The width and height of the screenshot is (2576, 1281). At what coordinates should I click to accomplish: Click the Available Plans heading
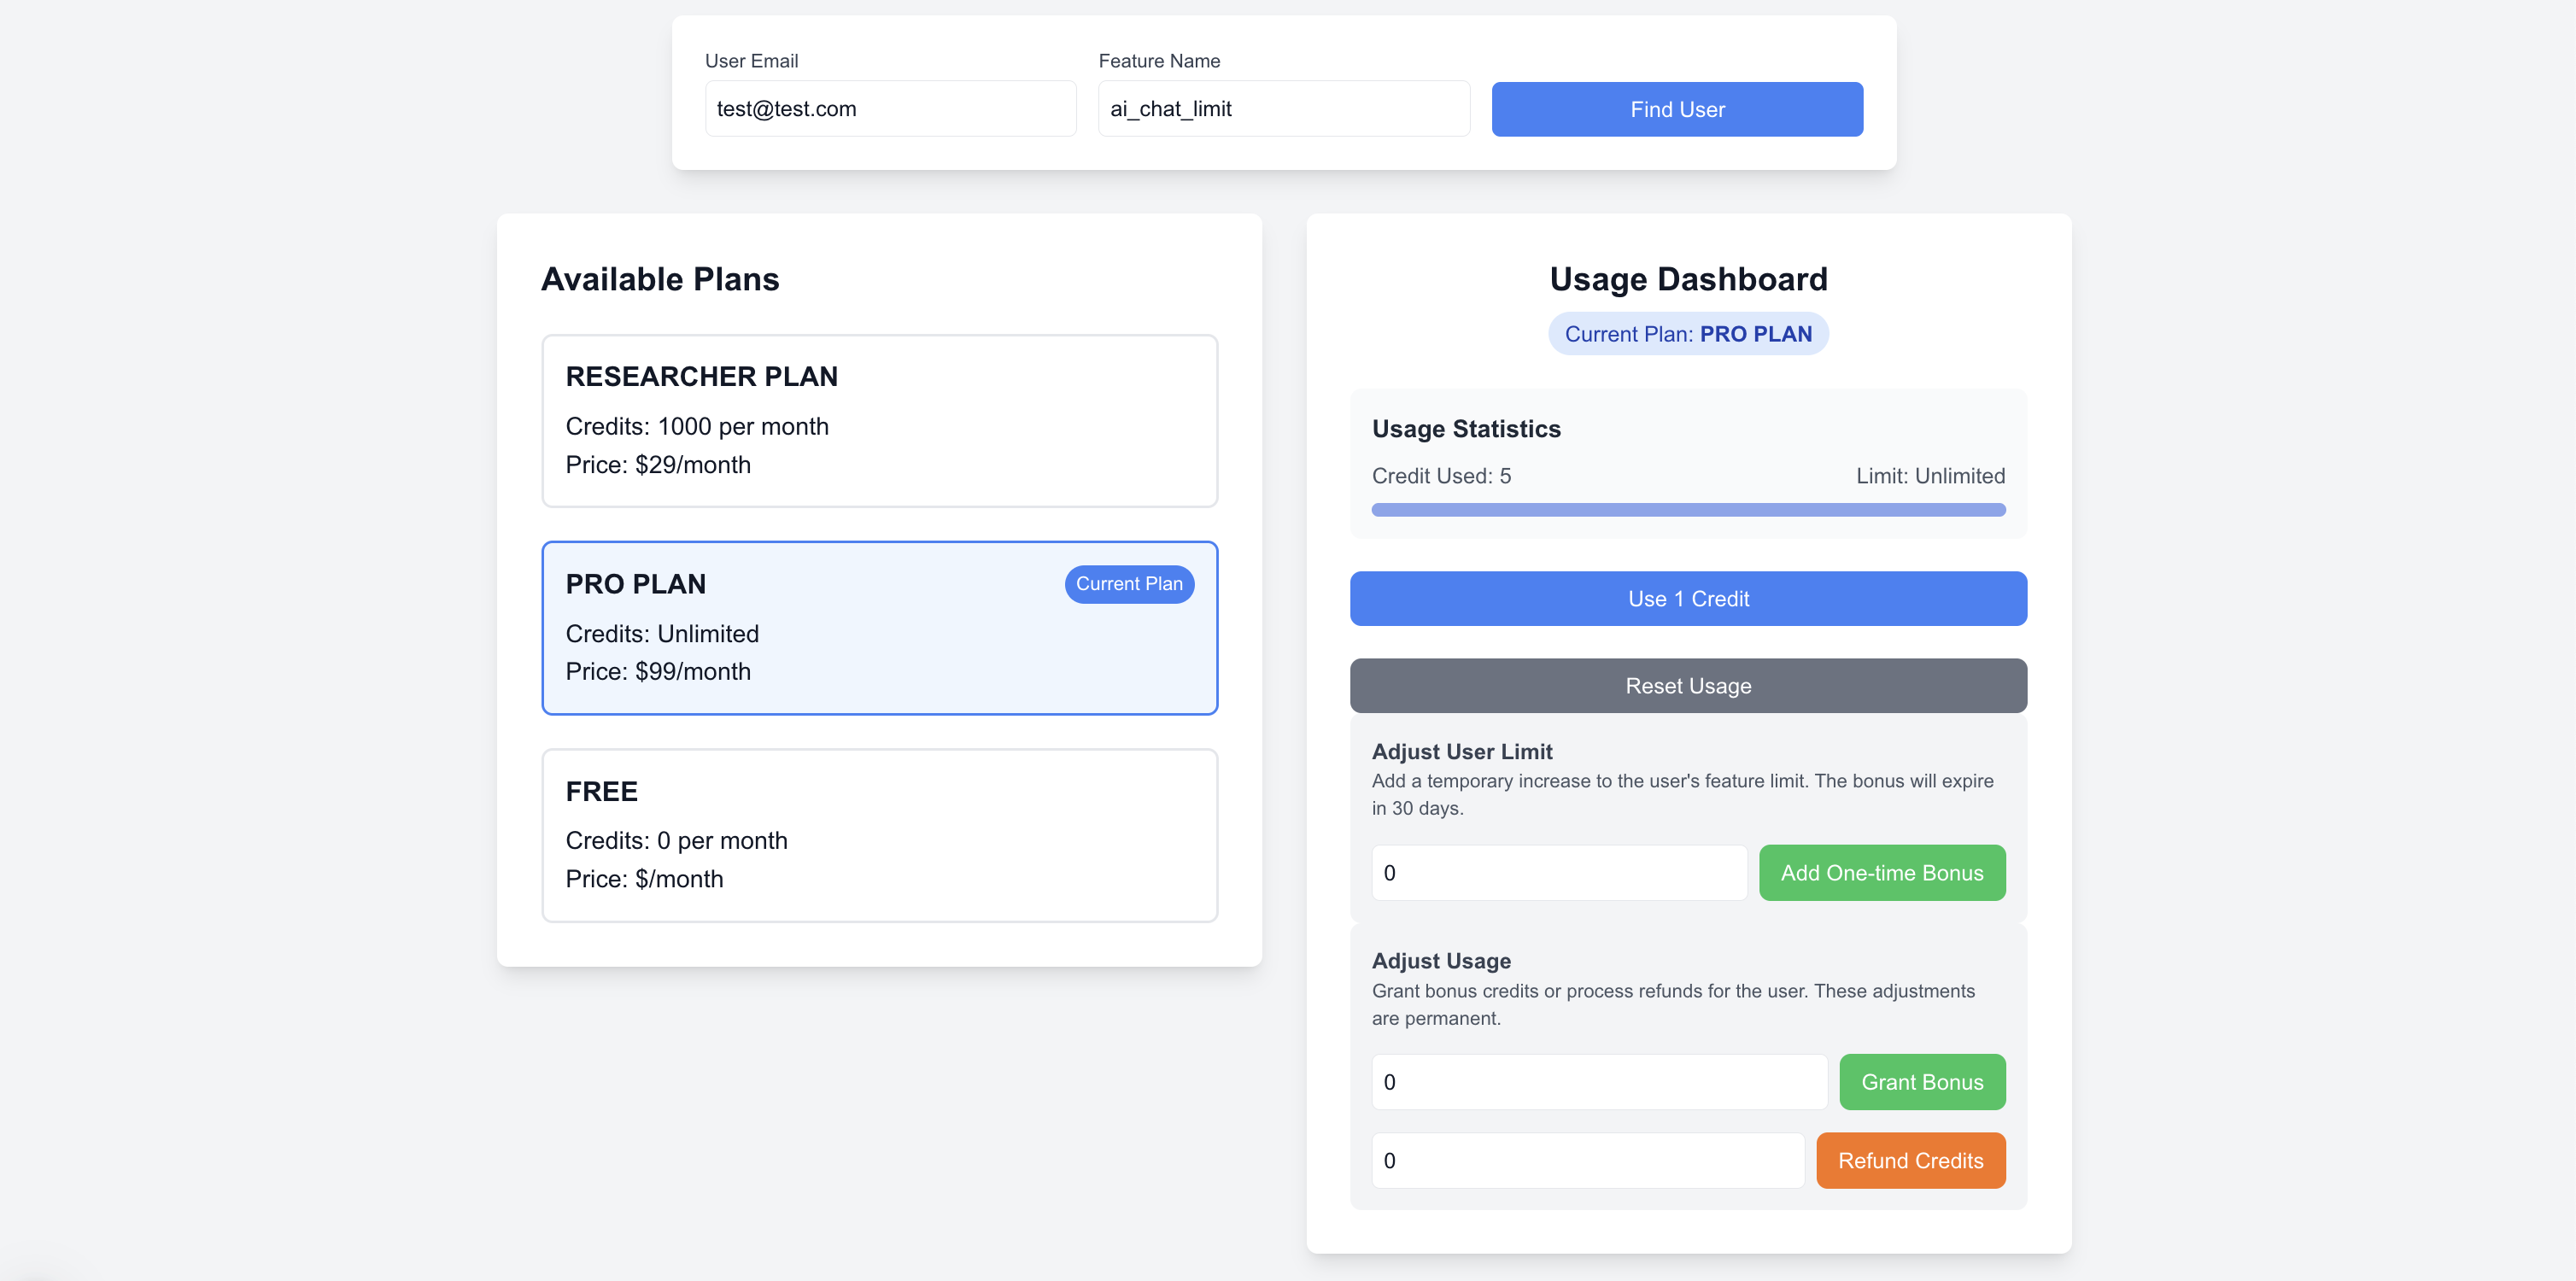click(x=660, y=279)
